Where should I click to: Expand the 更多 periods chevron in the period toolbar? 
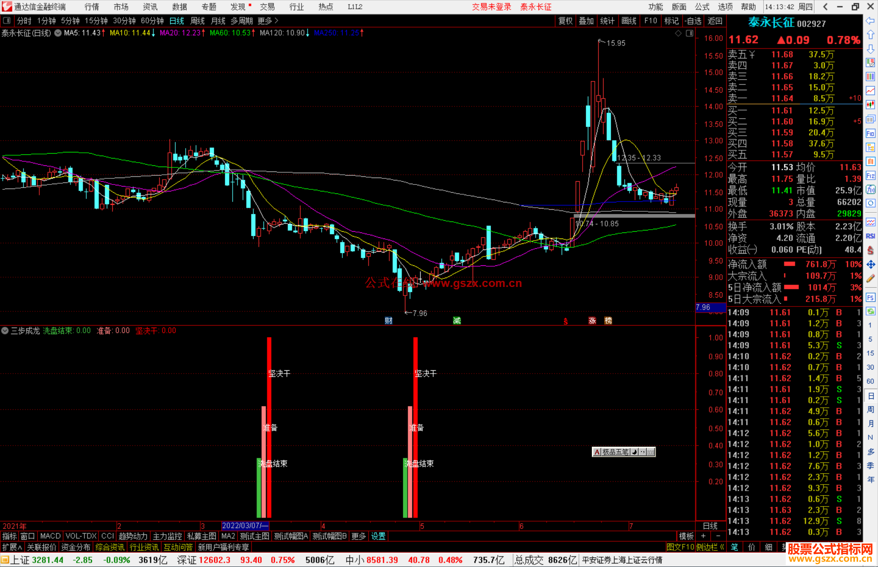click(x=276, y=21)
